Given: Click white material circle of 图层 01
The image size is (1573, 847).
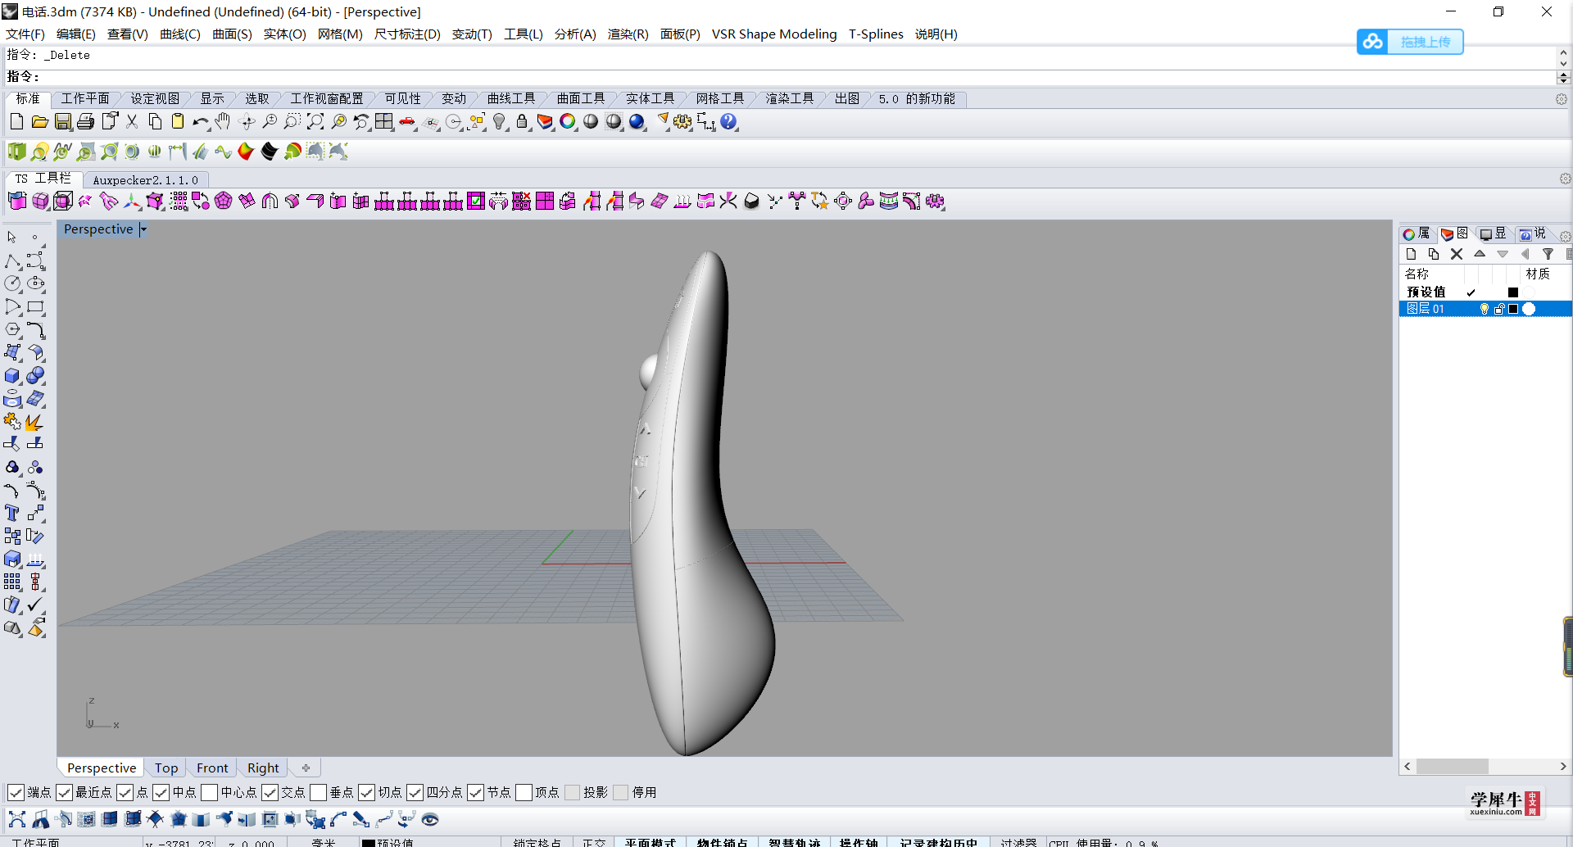Looking at the screenshot, I should click(x=1529, y=309).
